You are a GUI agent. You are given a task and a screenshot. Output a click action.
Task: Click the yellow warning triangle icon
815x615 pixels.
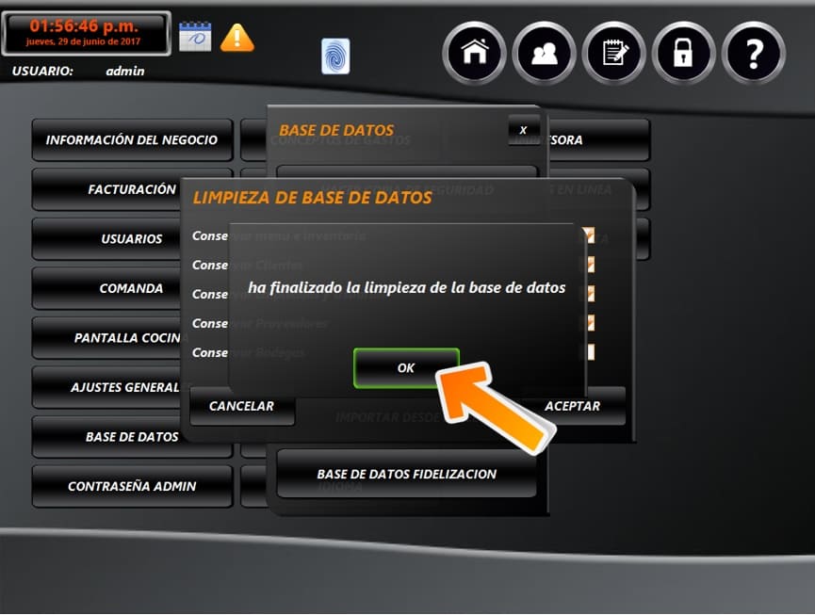pos(236,38)
